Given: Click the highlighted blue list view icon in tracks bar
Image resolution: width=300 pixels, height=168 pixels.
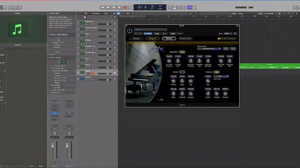Looking at the screenshot, I should 119,14.
